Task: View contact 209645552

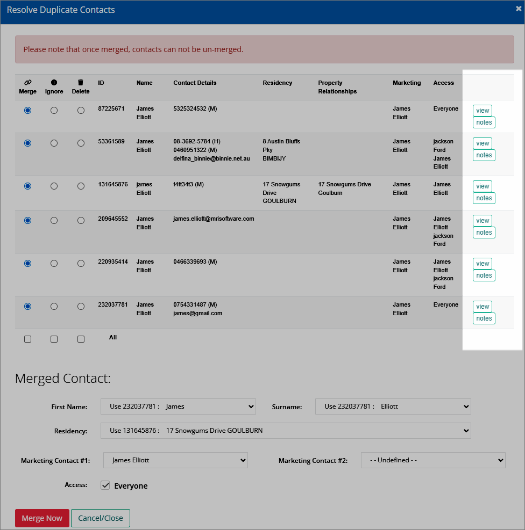Action: click(x=483, y=221)
